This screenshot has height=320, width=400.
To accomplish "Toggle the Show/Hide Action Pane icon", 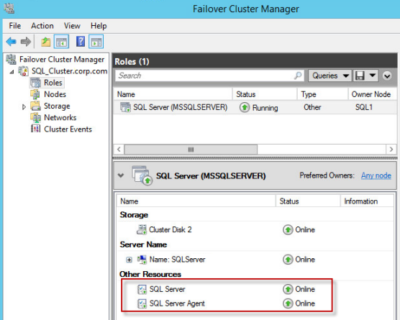I will pyautogui.click(x=96, y=42).
